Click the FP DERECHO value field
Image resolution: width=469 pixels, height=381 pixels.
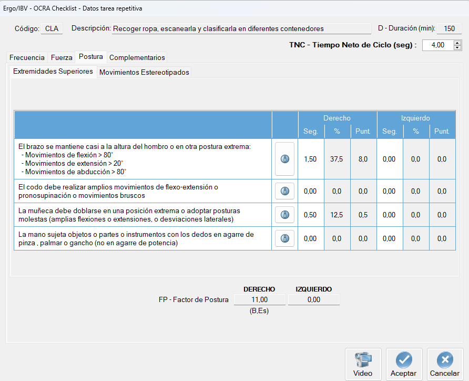click(x=259, y=299)
